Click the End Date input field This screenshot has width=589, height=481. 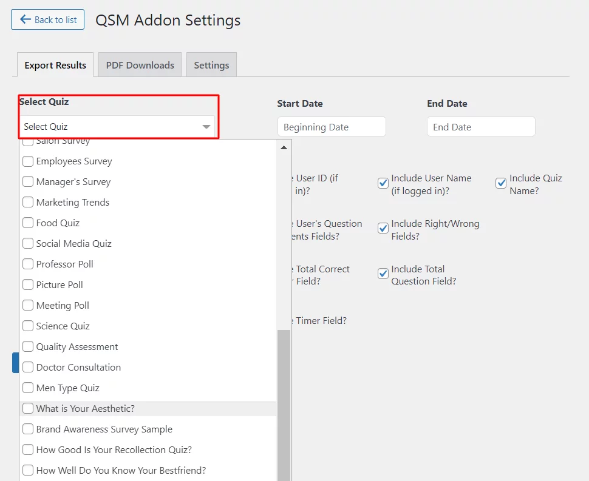tap(481, 127)
